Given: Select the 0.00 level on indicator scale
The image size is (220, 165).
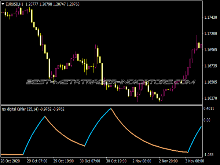Looking at the screenshot, I should pyautogui.click(x=208, y=120).
